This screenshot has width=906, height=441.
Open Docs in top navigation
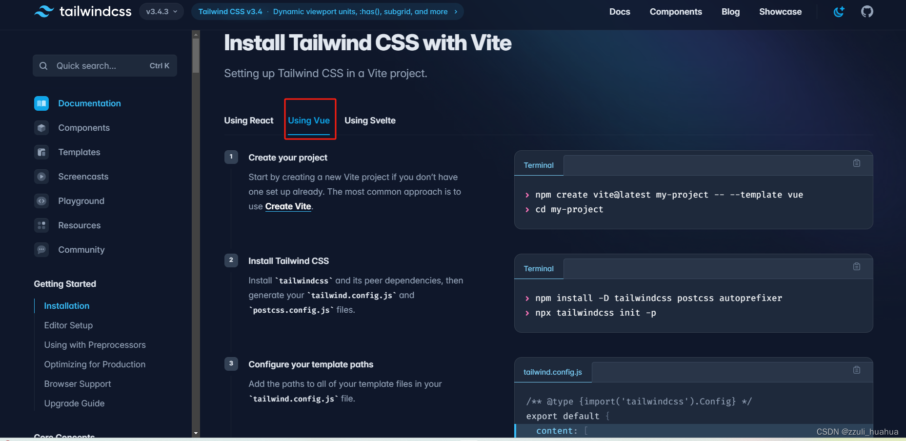tap(620, 12)
